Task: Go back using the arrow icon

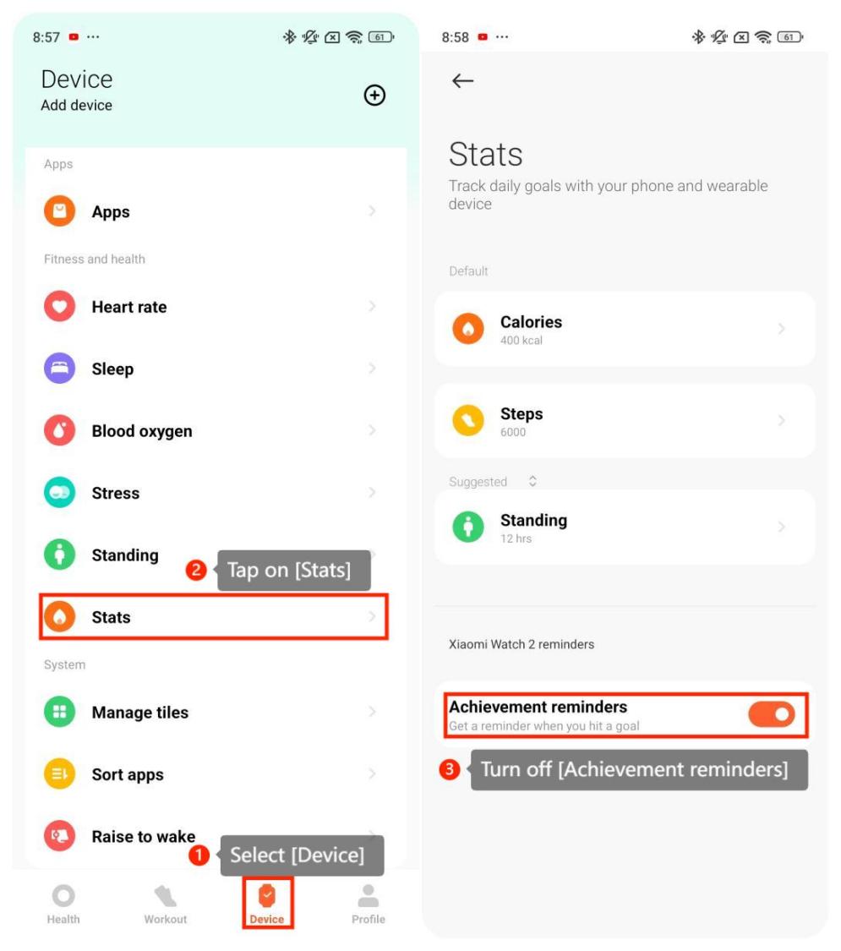Action: point(462,80)
